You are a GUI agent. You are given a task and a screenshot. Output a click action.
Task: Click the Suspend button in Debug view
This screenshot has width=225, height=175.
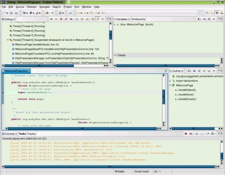(x=56, y=19)
